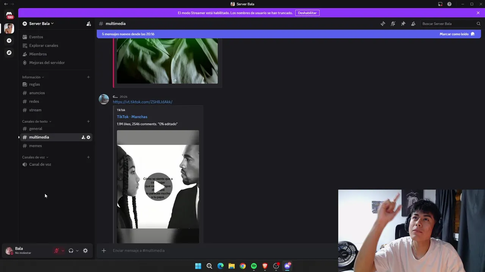This screenshot has height=272, width=485.
Task: Click Marcar como leído button
Action: (x=457, y=34)
